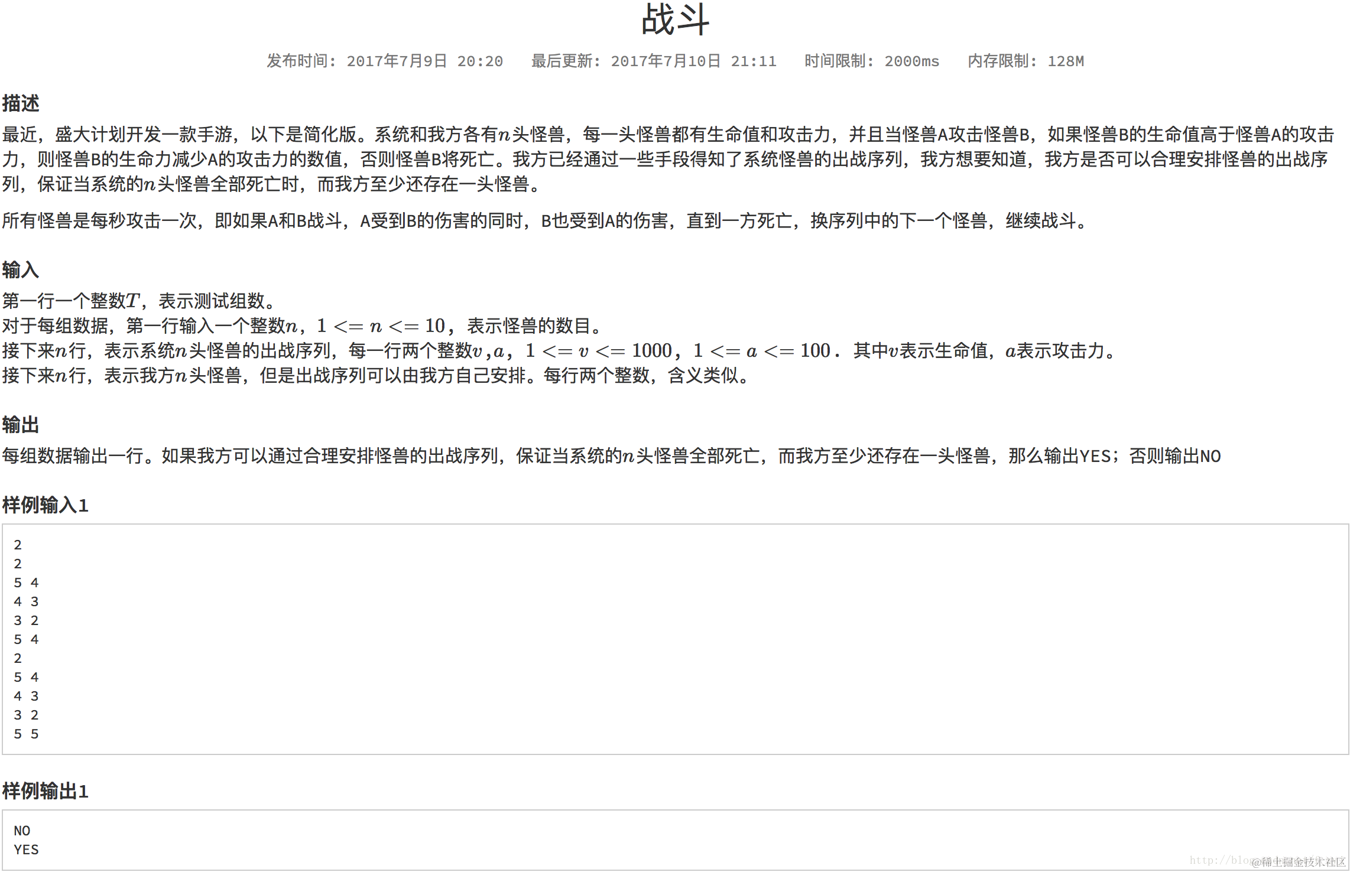This screenshot has width=1350, height=872.
Task: Click the 稀土掘金技术社区 watermark link
Action: [1298, 861]
